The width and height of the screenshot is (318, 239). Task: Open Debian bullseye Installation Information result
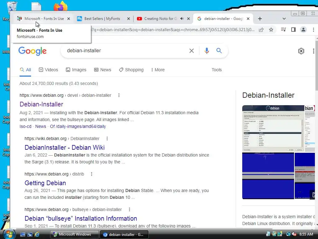81,218
